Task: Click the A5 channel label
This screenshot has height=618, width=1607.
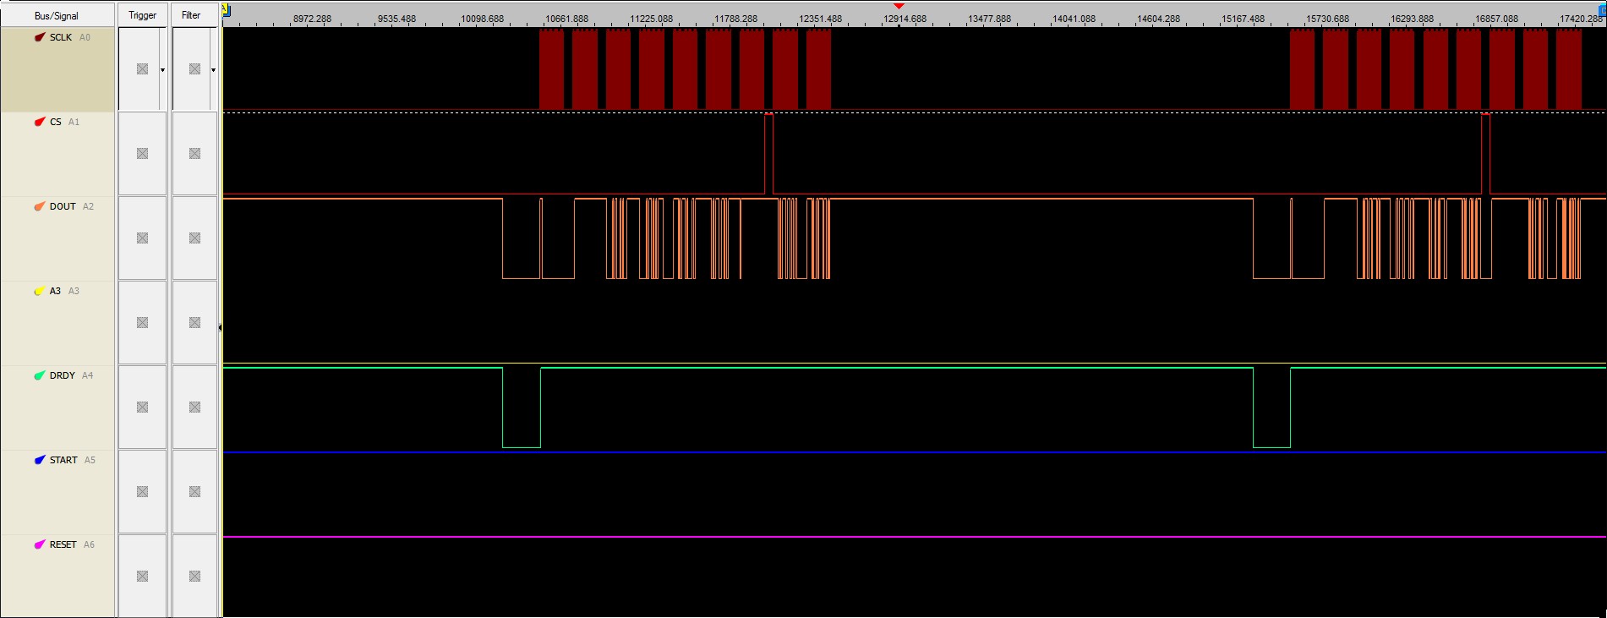Action: point(90,460)
